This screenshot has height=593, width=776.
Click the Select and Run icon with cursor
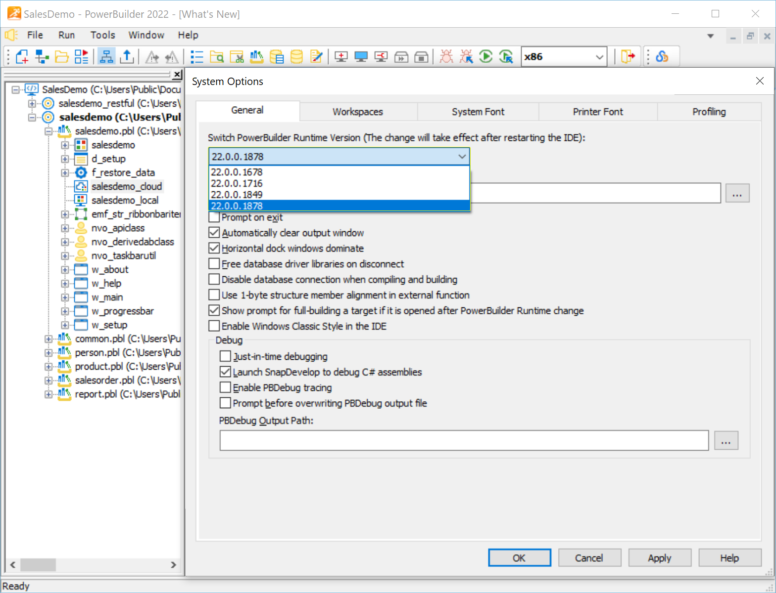tap(506, 57)
